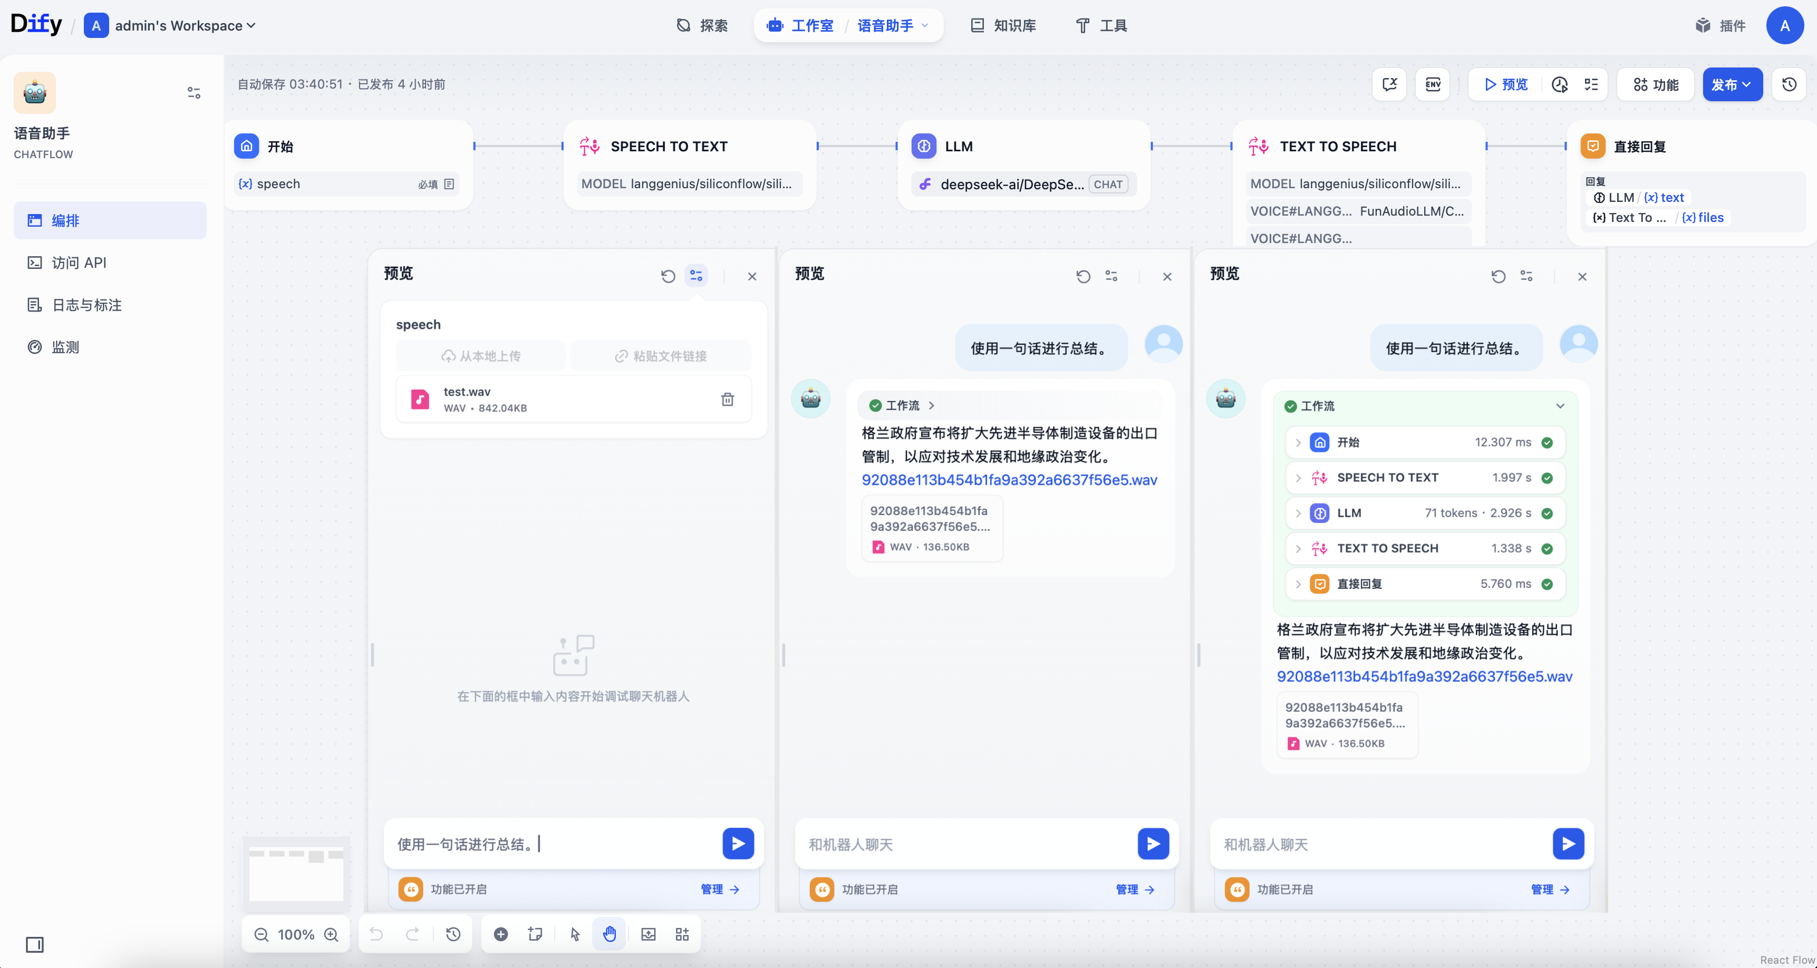Screen dimensions: 1817x968
Task: Select the hand pan mode tool
Action: click(x=610, y=934)
